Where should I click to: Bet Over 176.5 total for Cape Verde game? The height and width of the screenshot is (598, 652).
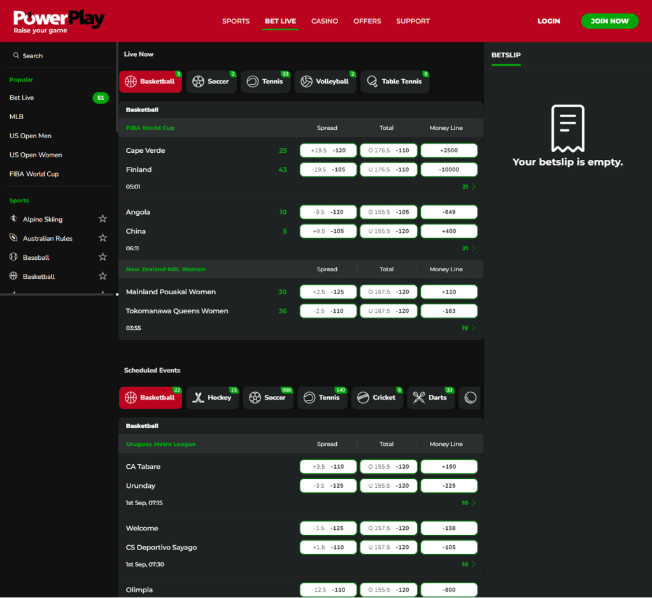[388, 150]
